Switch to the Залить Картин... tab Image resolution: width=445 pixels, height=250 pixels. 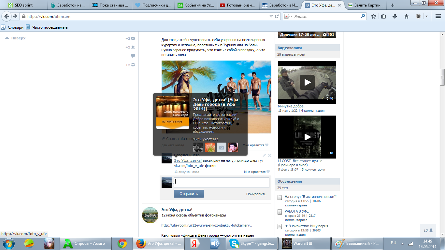[365, 5]
